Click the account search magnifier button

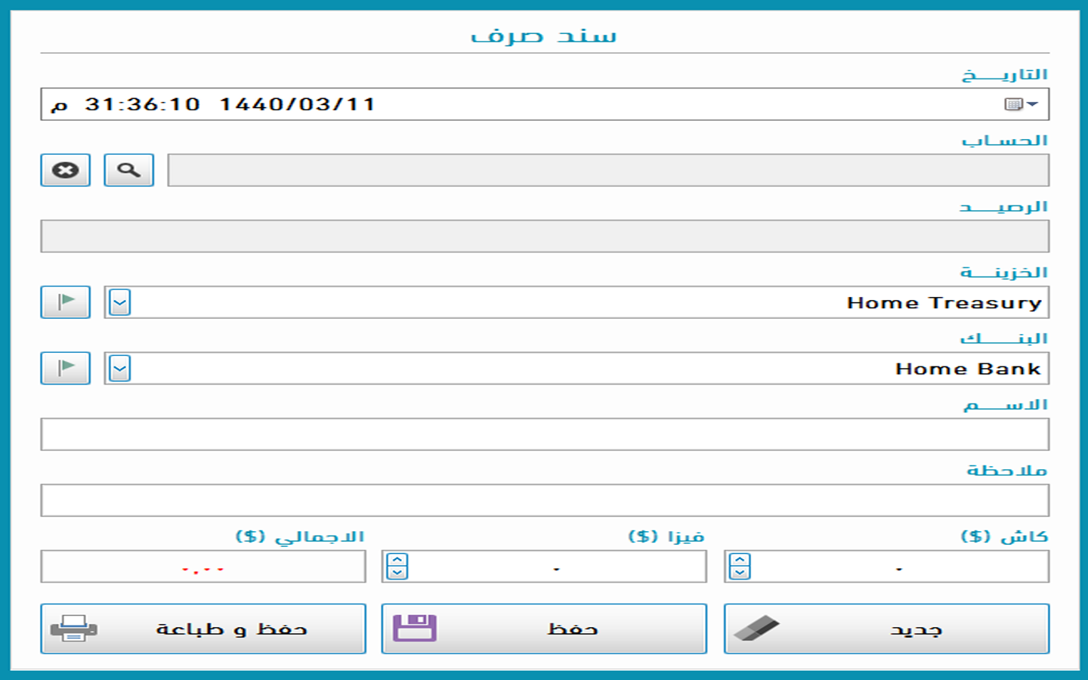128,170
